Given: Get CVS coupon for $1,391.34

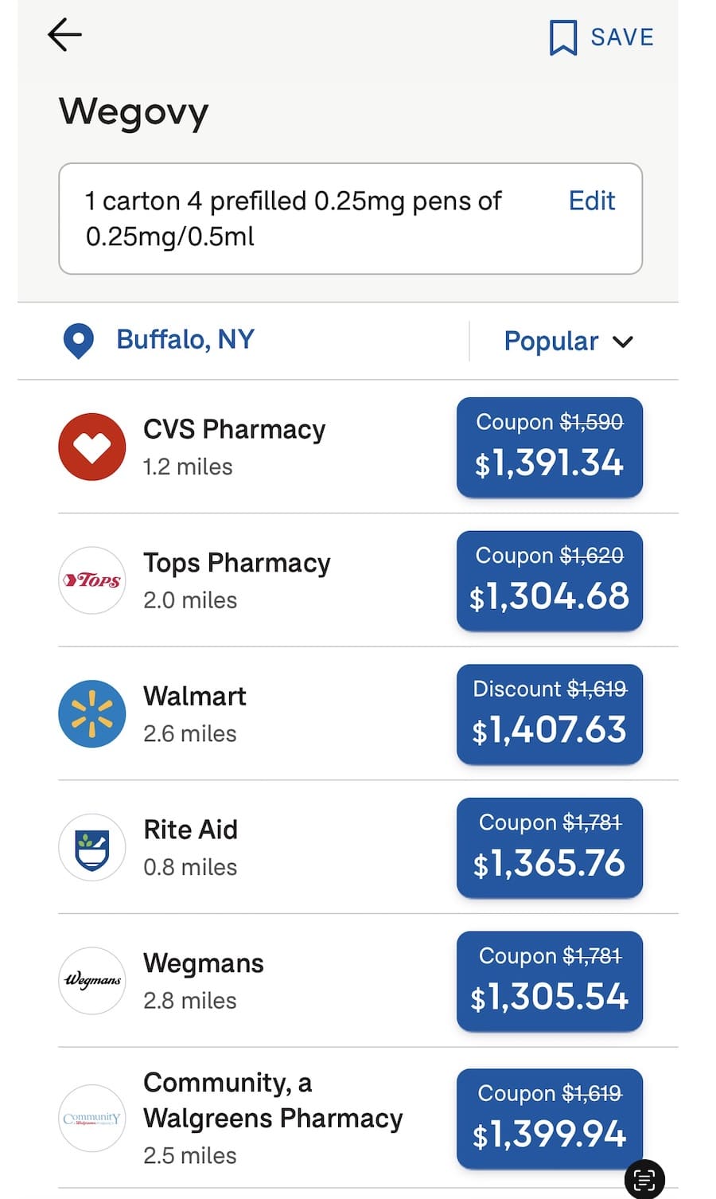Looking at the screenshot, I should [x=549, y=447].
